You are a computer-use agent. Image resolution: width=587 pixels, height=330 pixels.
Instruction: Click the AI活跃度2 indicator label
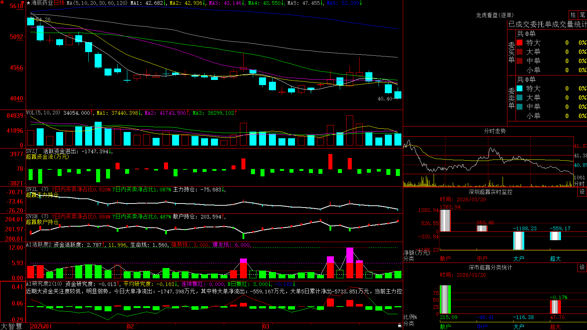39,245
